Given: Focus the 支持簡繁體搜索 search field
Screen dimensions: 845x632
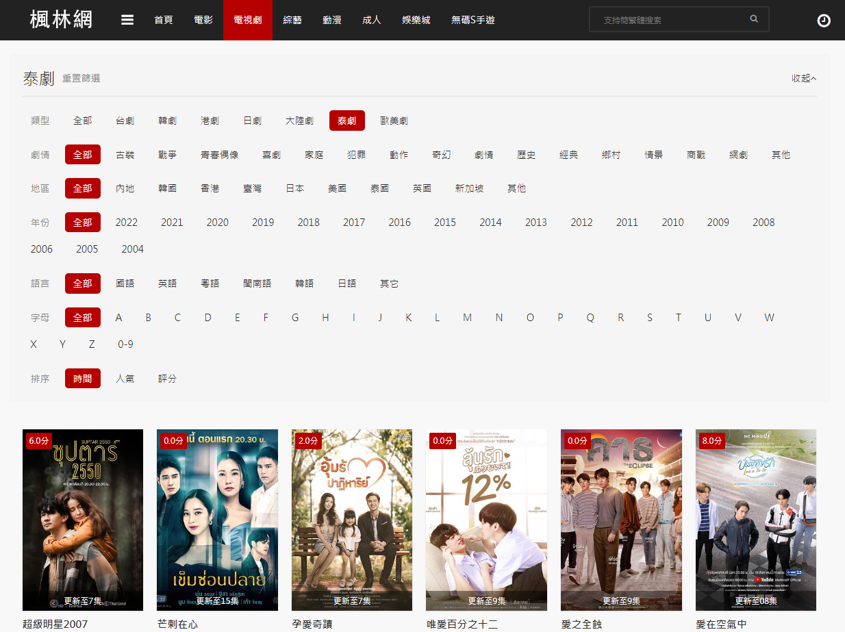Looking at the screenshot, I should tap(668, 20).
